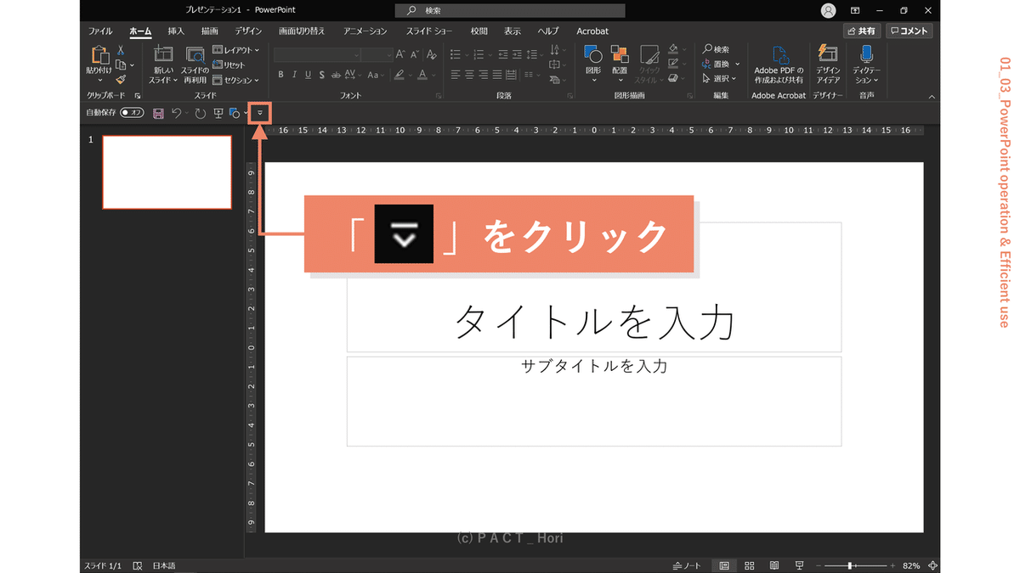The width and height of the screenshot is (1020, 573).
Task: Toggle AutoSave (自動保存) switch
Action: click(132, 112)
